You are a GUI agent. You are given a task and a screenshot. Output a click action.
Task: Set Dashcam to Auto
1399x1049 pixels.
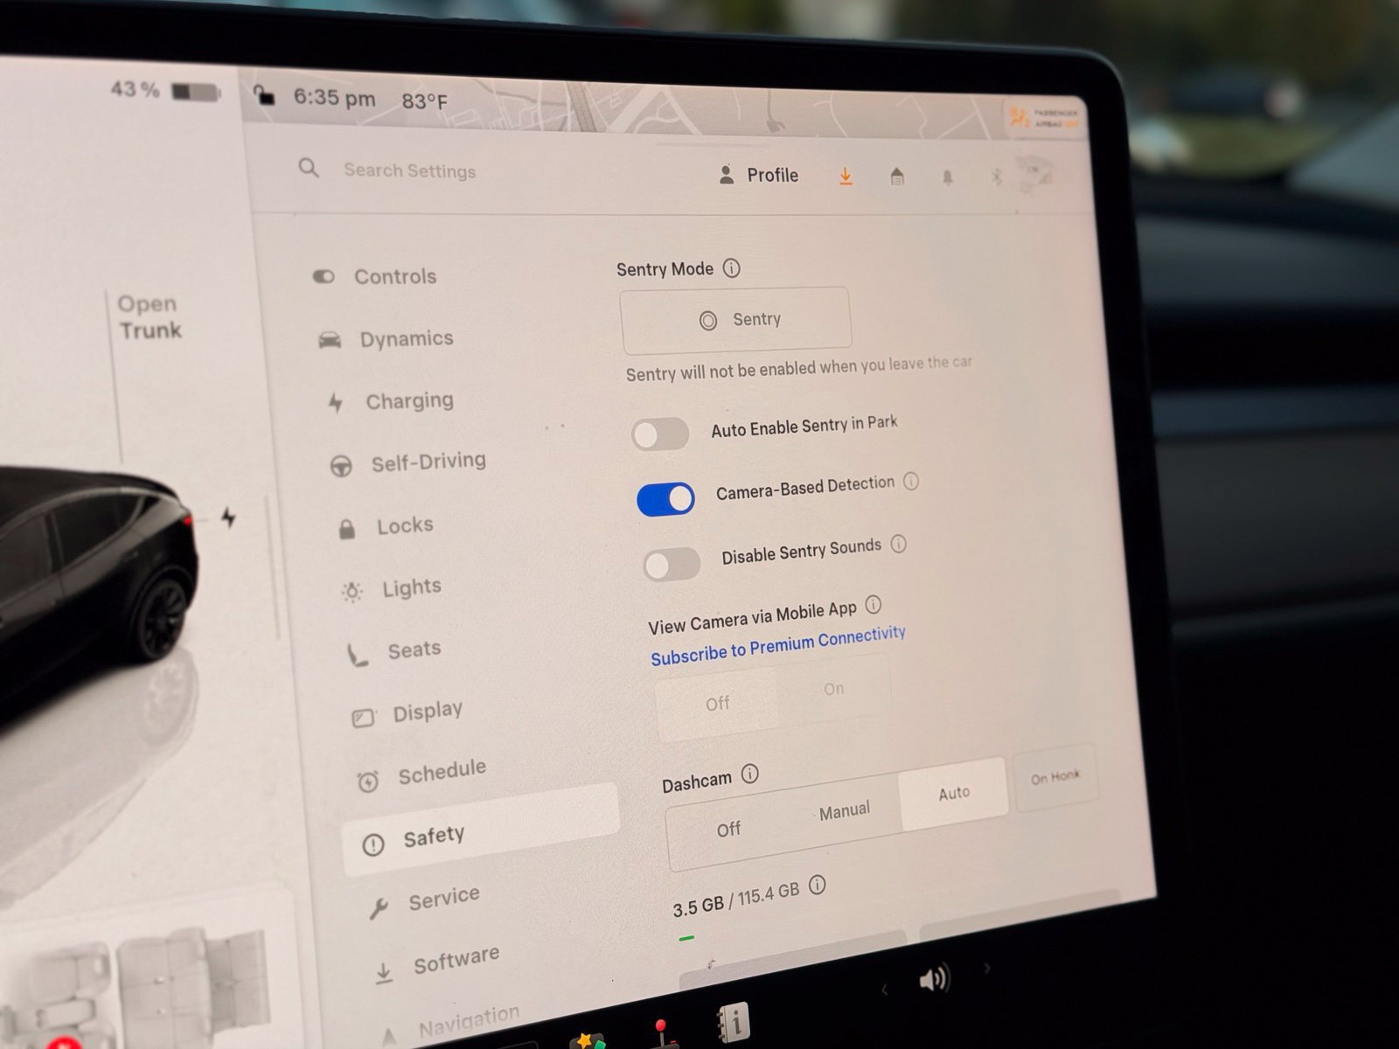954,793
